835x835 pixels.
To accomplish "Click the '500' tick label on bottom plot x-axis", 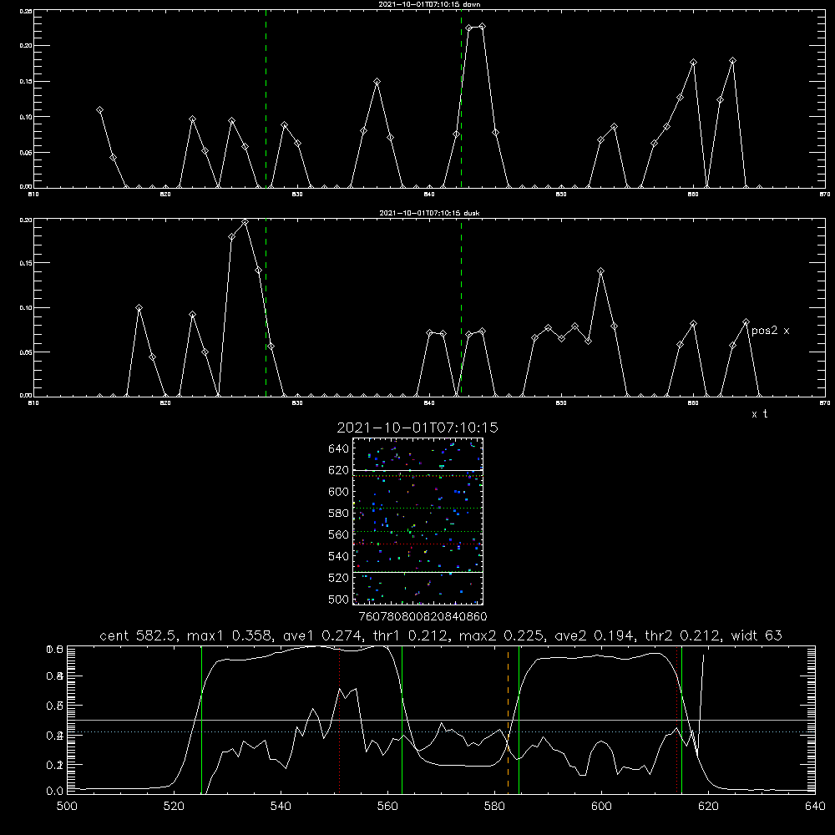I will click(67, 807).
